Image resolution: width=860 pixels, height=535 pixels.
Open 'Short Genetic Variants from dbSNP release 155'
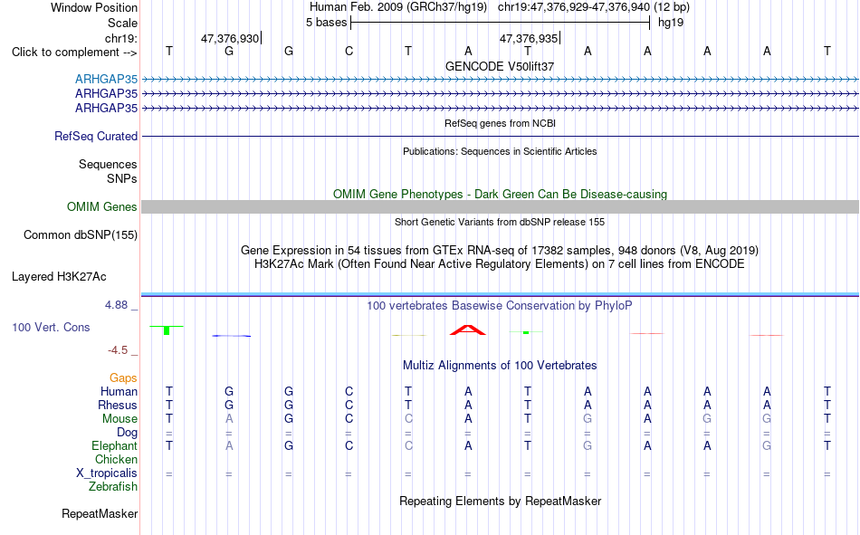500,222
